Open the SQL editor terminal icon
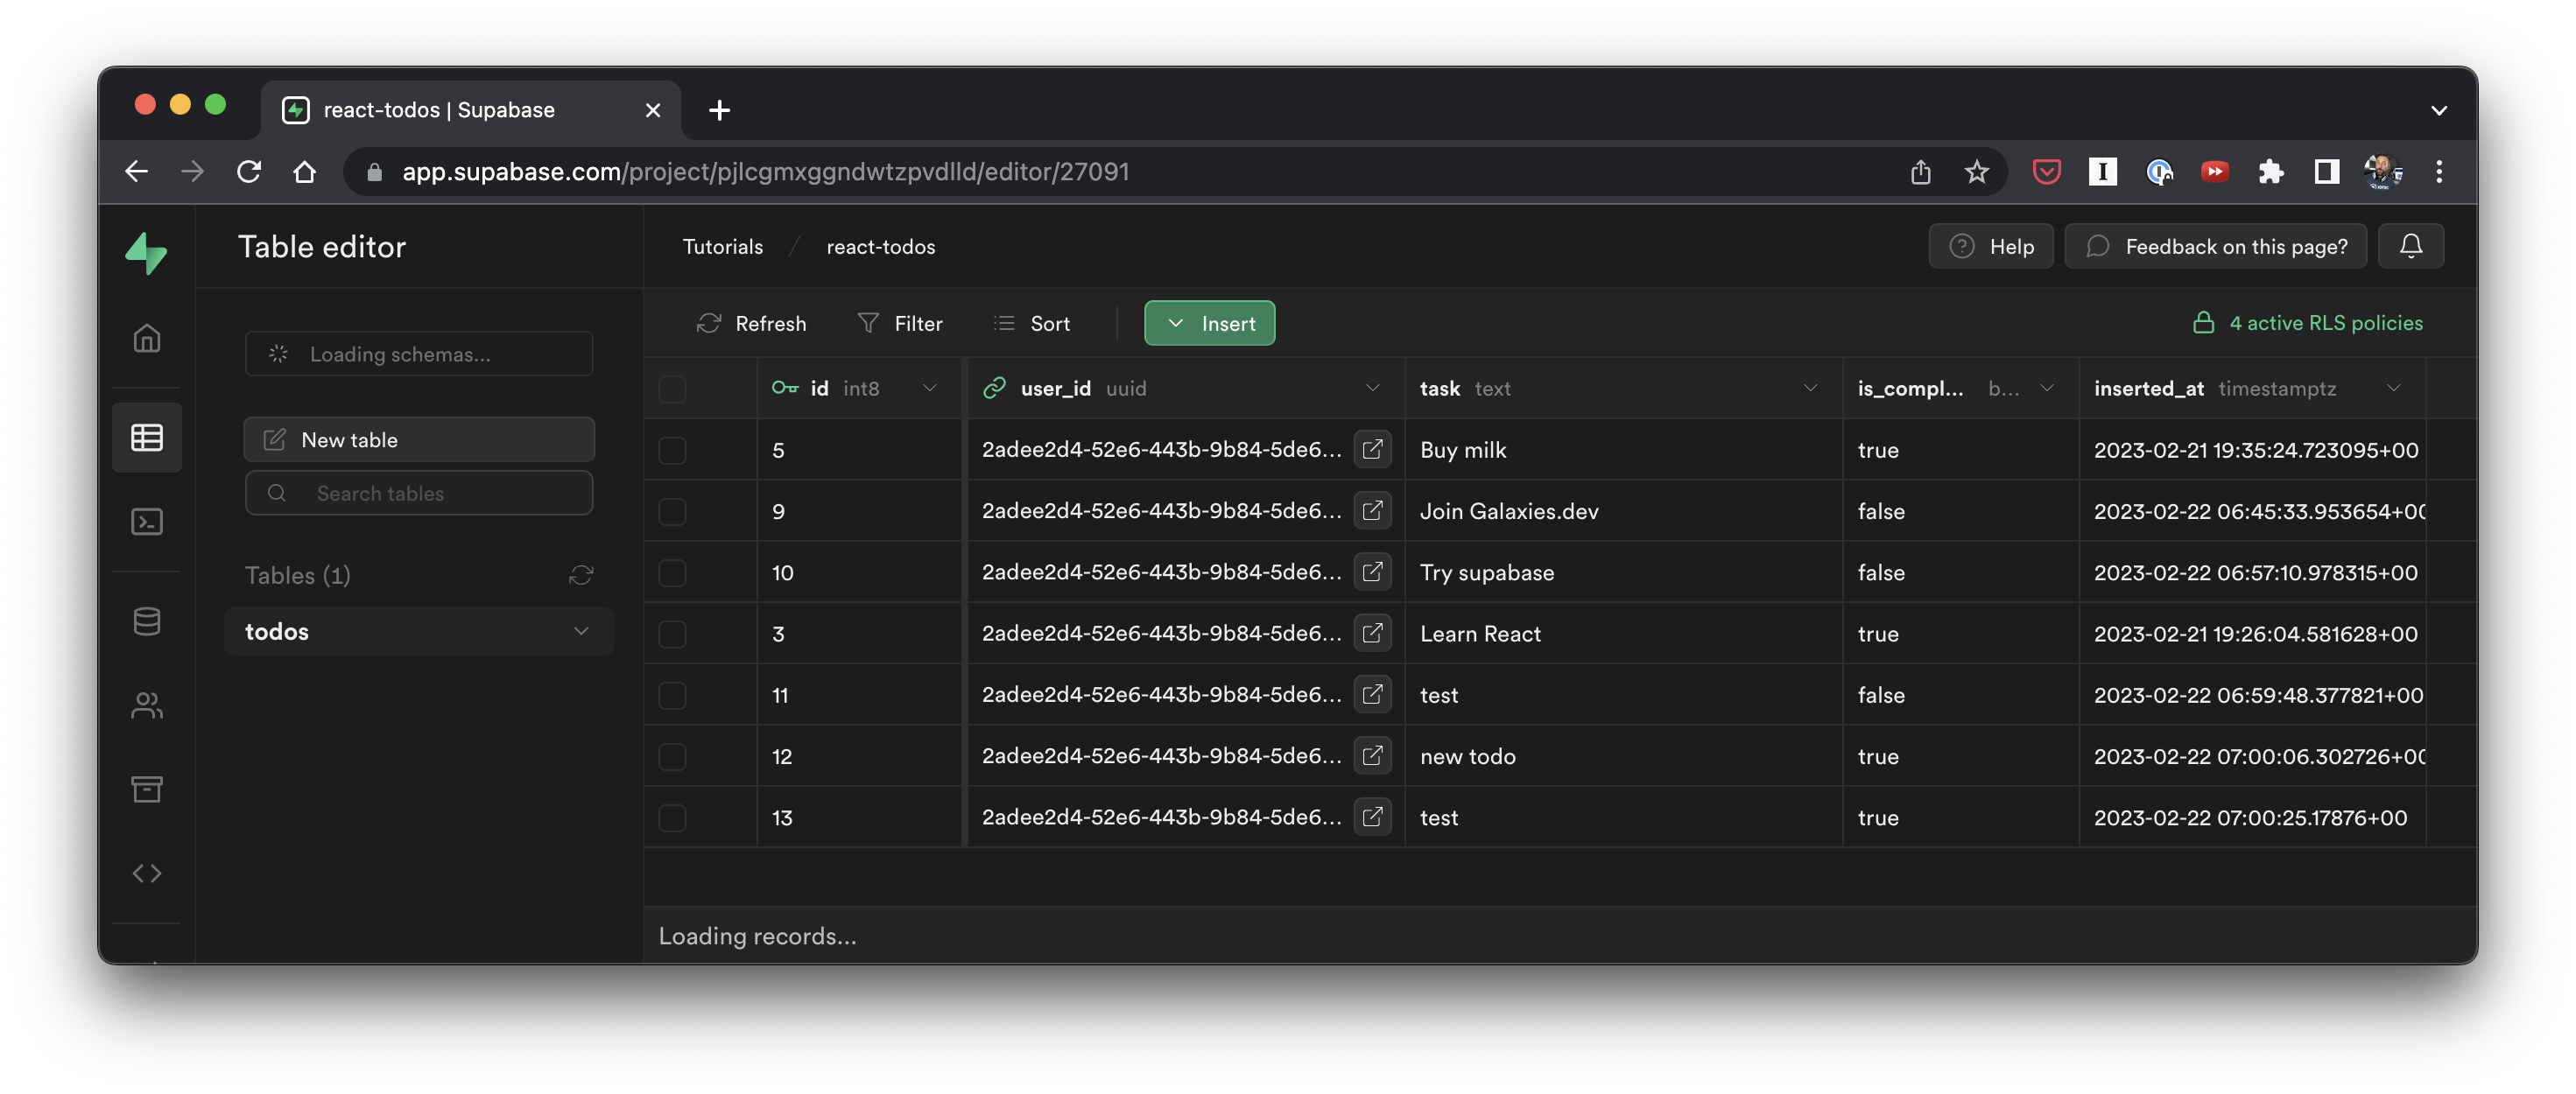This screenshot has width=2576, height=1094. (x=147, y=521)
